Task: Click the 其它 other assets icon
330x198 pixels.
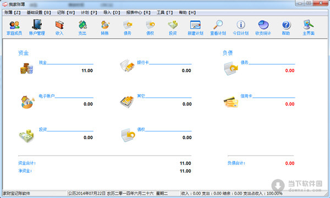Action: [x=127, y=101]
